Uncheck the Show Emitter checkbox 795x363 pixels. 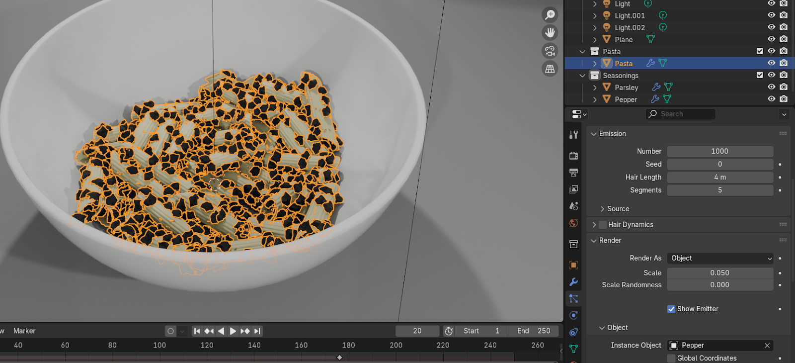click(x=671, y=309)
